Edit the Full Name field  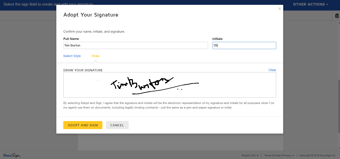[x=135, y=45]
